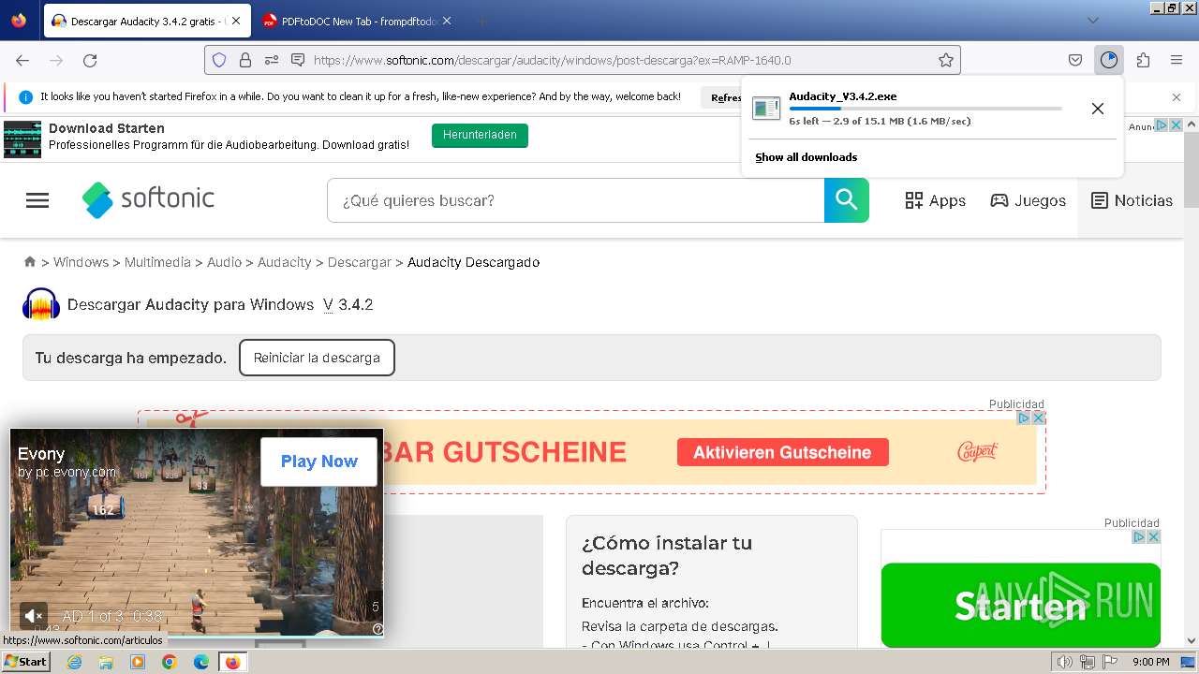The width and height of the screenshot is (1199, 674).
Task: Click the 9:00 PM system clock
Action: click(1151, 662)
